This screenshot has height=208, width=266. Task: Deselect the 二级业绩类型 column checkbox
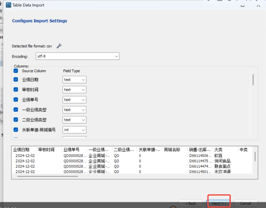click(x=16, y=120)
